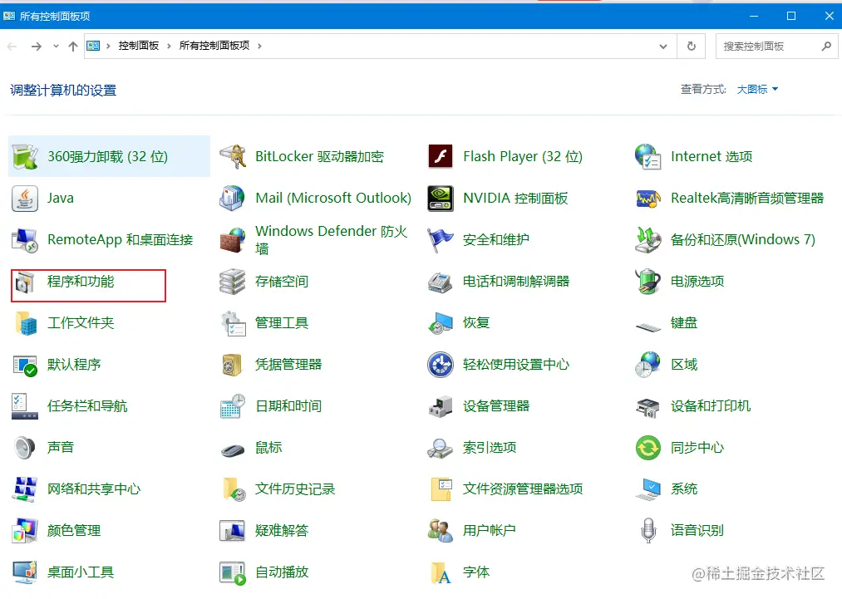Screen dimensions: 842x599
Task: Open the 颜色管理 icon
Action: 25,531
